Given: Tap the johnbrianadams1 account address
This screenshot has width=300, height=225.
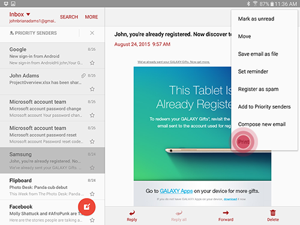Looking at the screenshot, I should click(x=32, y=21).
